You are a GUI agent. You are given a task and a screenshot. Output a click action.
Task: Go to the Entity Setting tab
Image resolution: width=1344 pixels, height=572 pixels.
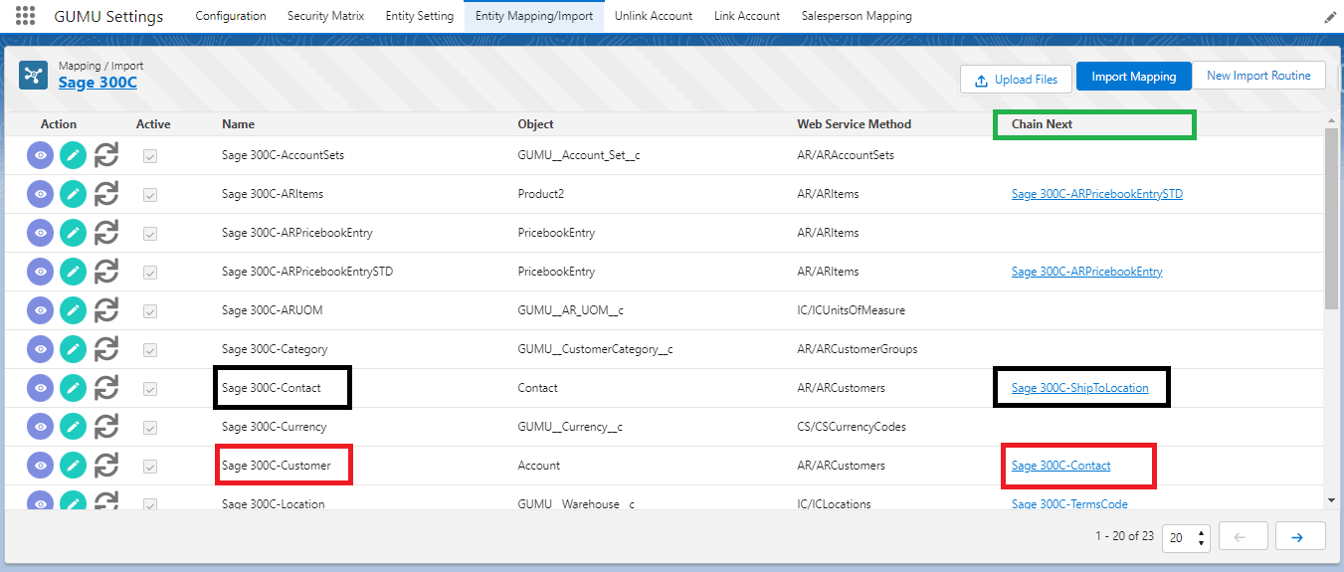pyautogui.click(x=419, y=16)
